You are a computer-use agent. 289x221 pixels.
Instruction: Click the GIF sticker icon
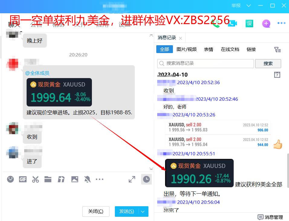(23, 179)
